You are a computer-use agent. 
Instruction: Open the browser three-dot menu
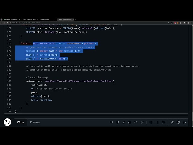coord(191,23)
